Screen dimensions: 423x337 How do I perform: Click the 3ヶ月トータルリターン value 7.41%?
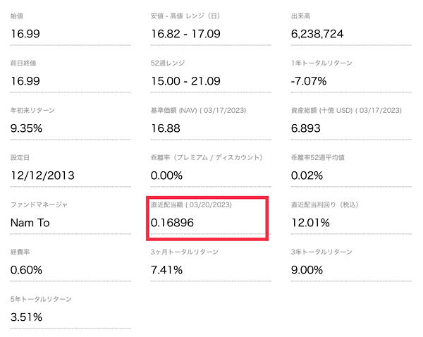point(166,270)
